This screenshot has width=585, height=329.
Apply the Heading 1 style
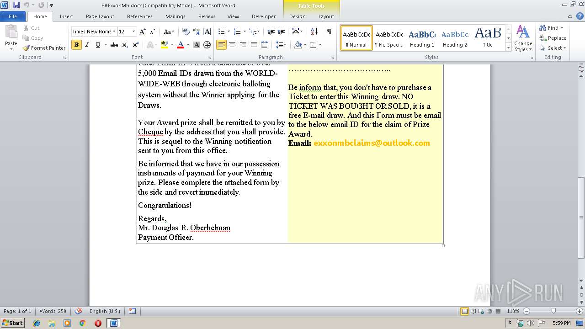(422, 38)
